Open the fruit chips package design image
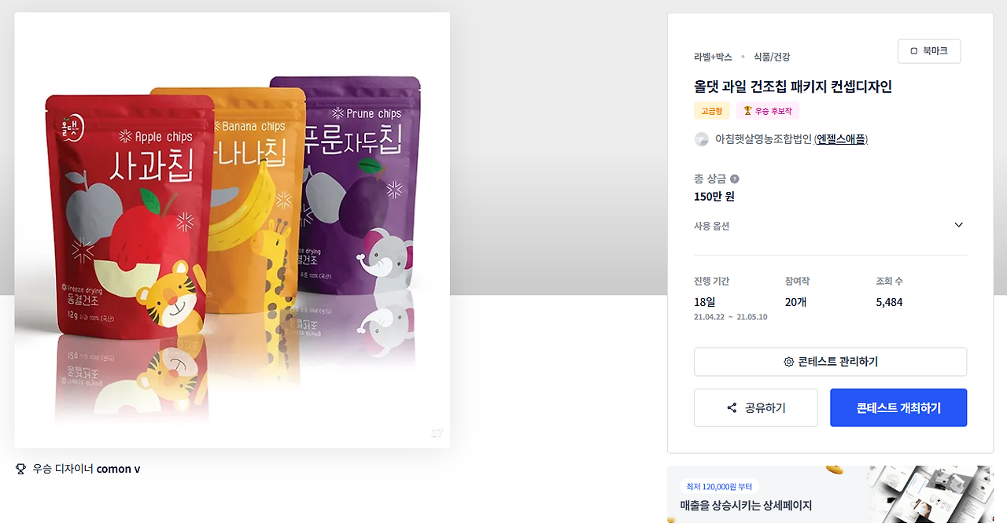Image resolution: width=1007 pixels, height=527 pixels. (x=232, y=230)
